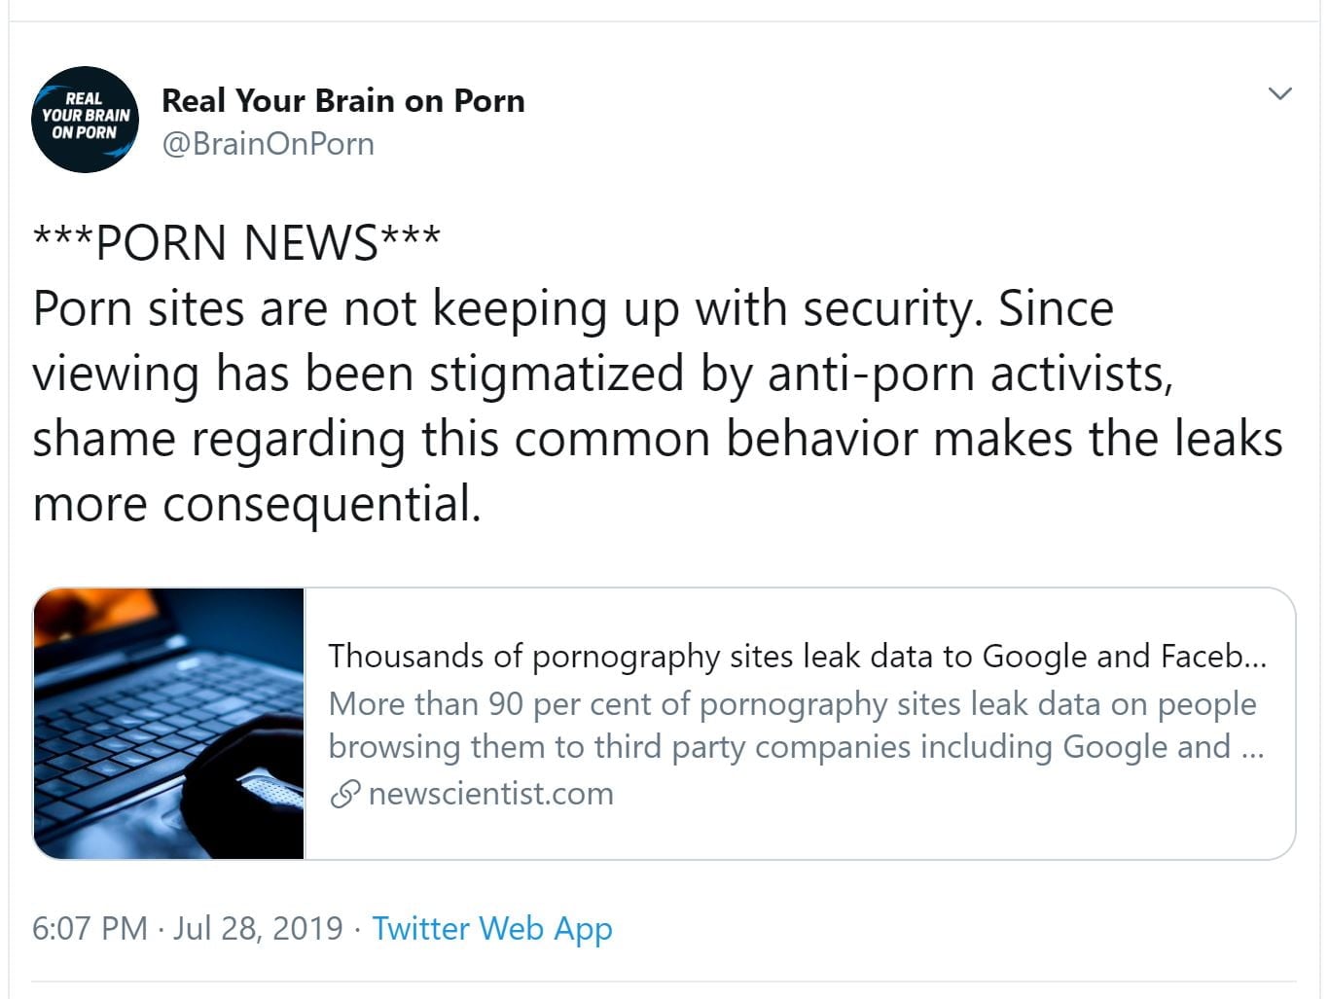Open the laptop keyboard preview thumbnail
1329x999 pixels.
169,724
